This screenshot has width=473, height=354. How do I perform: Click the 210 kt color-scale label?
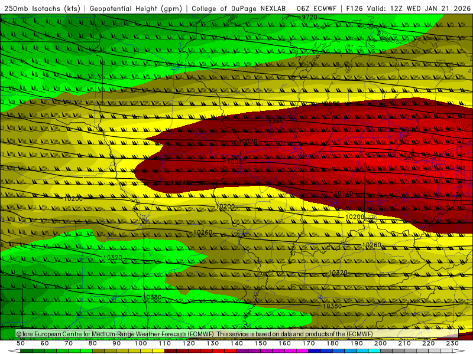404,343
